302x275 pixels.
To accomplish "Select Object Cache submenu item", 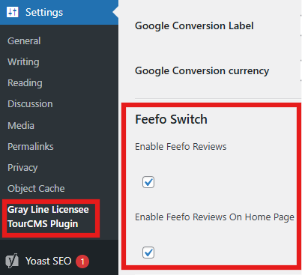I will [36, 189].
